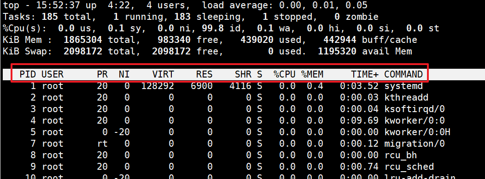Viewport: 485px width, 179px height.
Task: Click the 439020 used memory value
Action: click(257, 40)
